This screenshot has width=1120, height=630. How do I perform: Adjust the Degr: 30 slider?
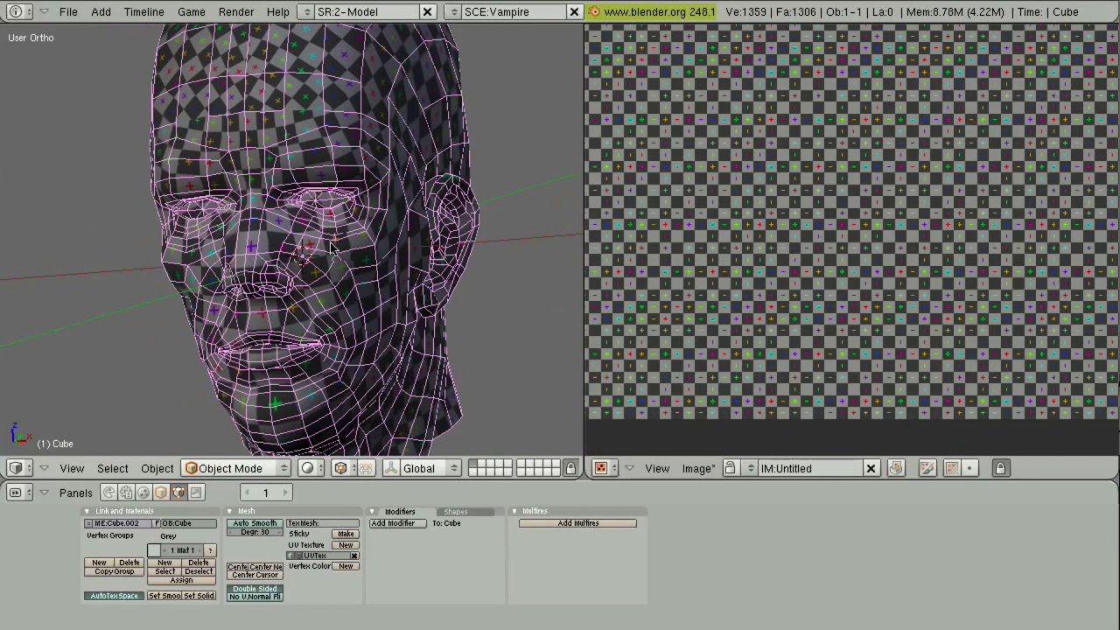click(x=255, y=532)
